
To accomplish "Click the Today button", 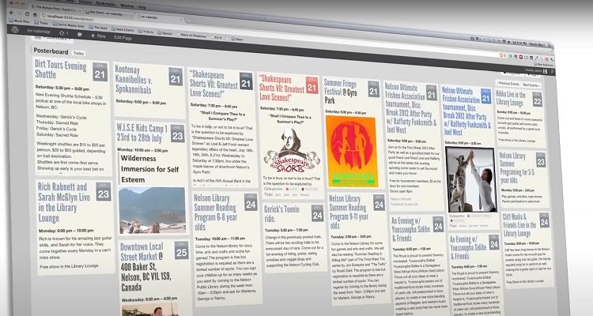I will pos(78,53).
